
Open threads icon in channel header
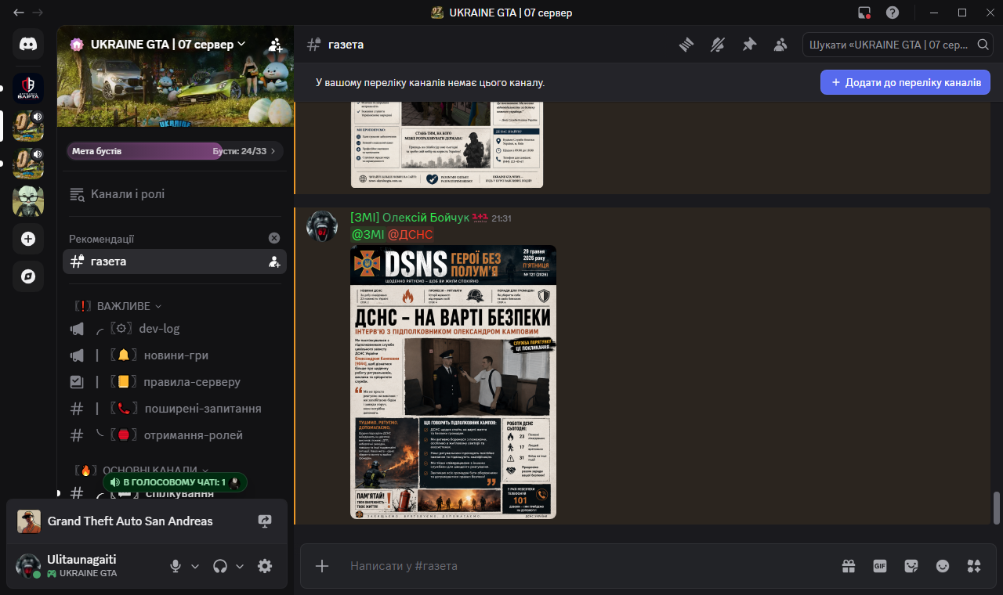[686, 45]
